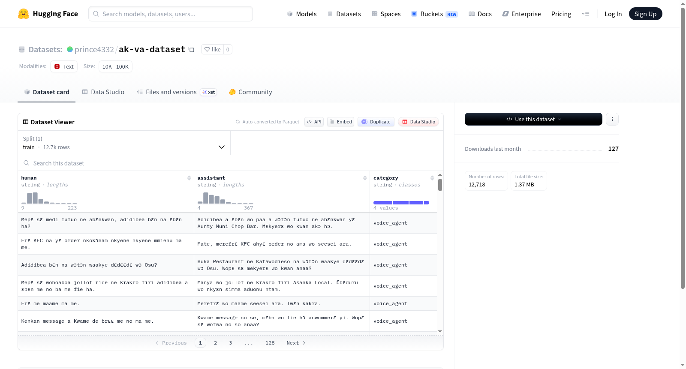Click Next page button

296,343
